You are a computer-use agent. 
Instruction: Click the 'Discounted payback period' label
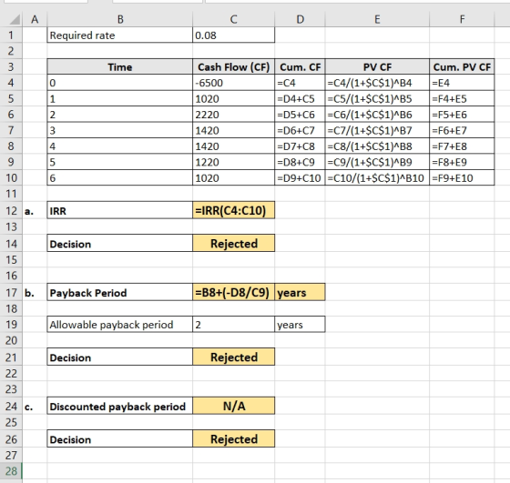coord(120,406)
